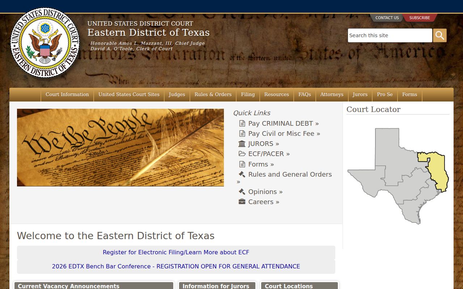This screenshot has height=289, width=463.
Task: Click the We the People banner image
Action: pyautogui.click(x=120, y=147)
